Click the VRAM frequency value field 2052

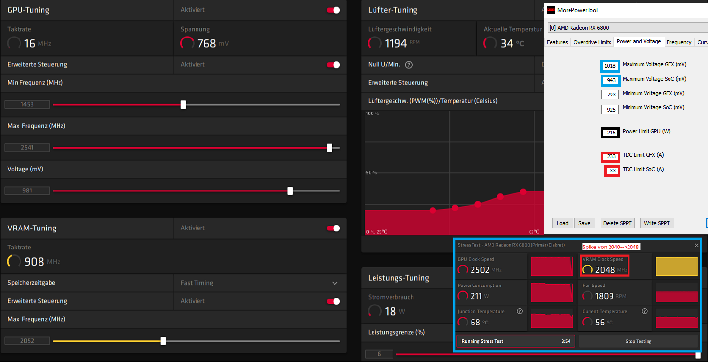pos(27,341)
